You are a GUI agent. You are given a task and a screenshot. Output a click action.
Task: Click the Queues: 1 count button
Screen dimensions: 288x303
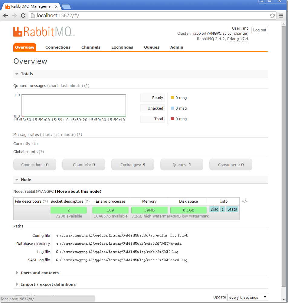[182, 165]
